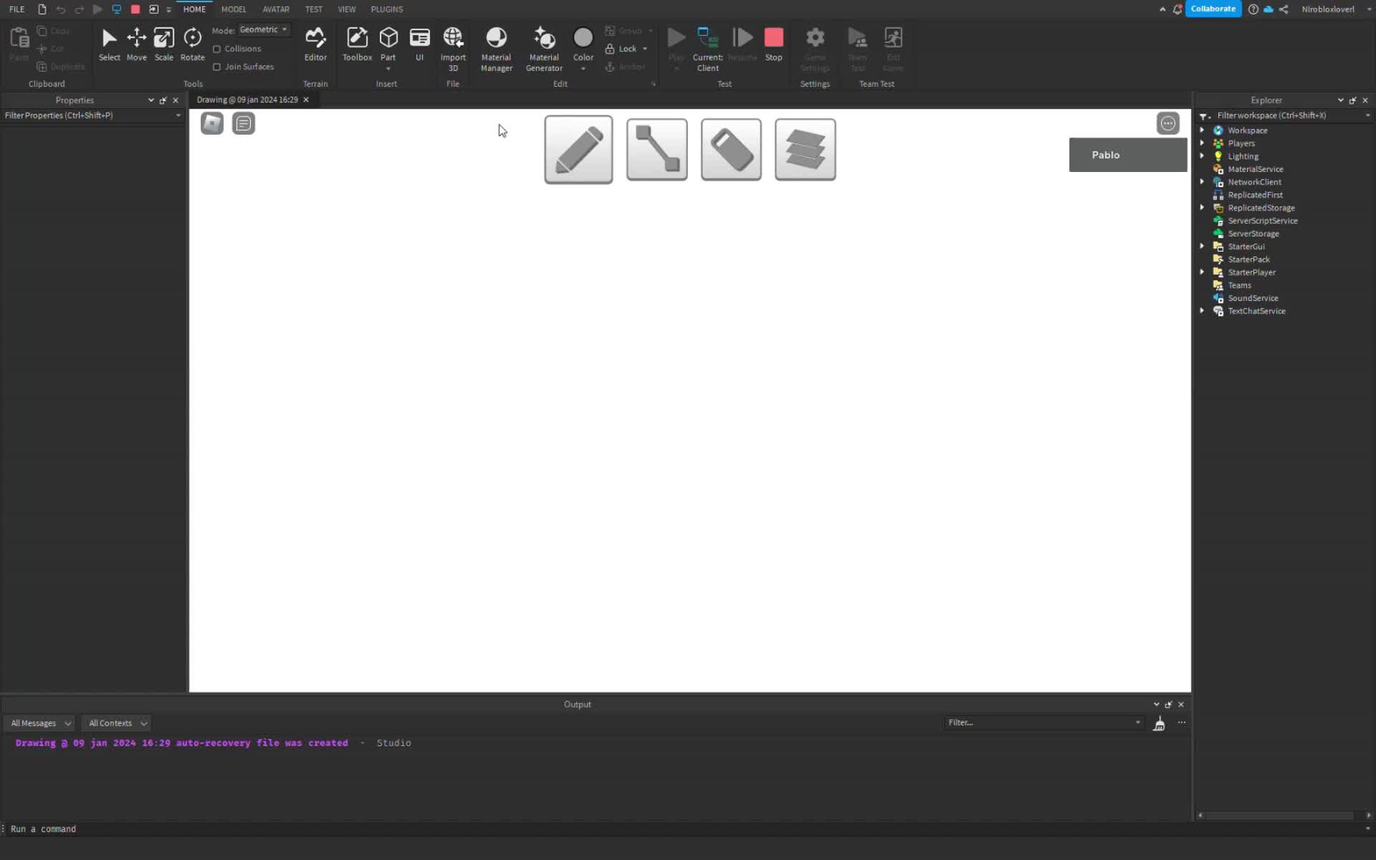Open the Terrain Editor
This screenshot has width=1376, height=860.
315,44
